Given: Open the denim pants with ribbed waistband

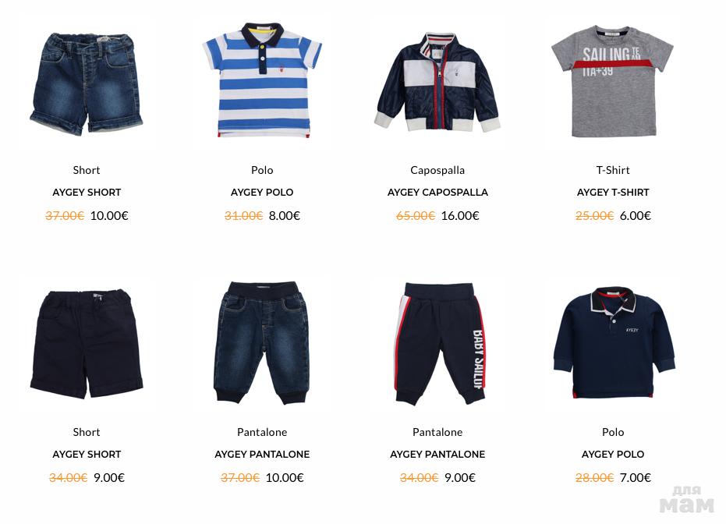Looking at the screenshot, I should tap(262, 343).
